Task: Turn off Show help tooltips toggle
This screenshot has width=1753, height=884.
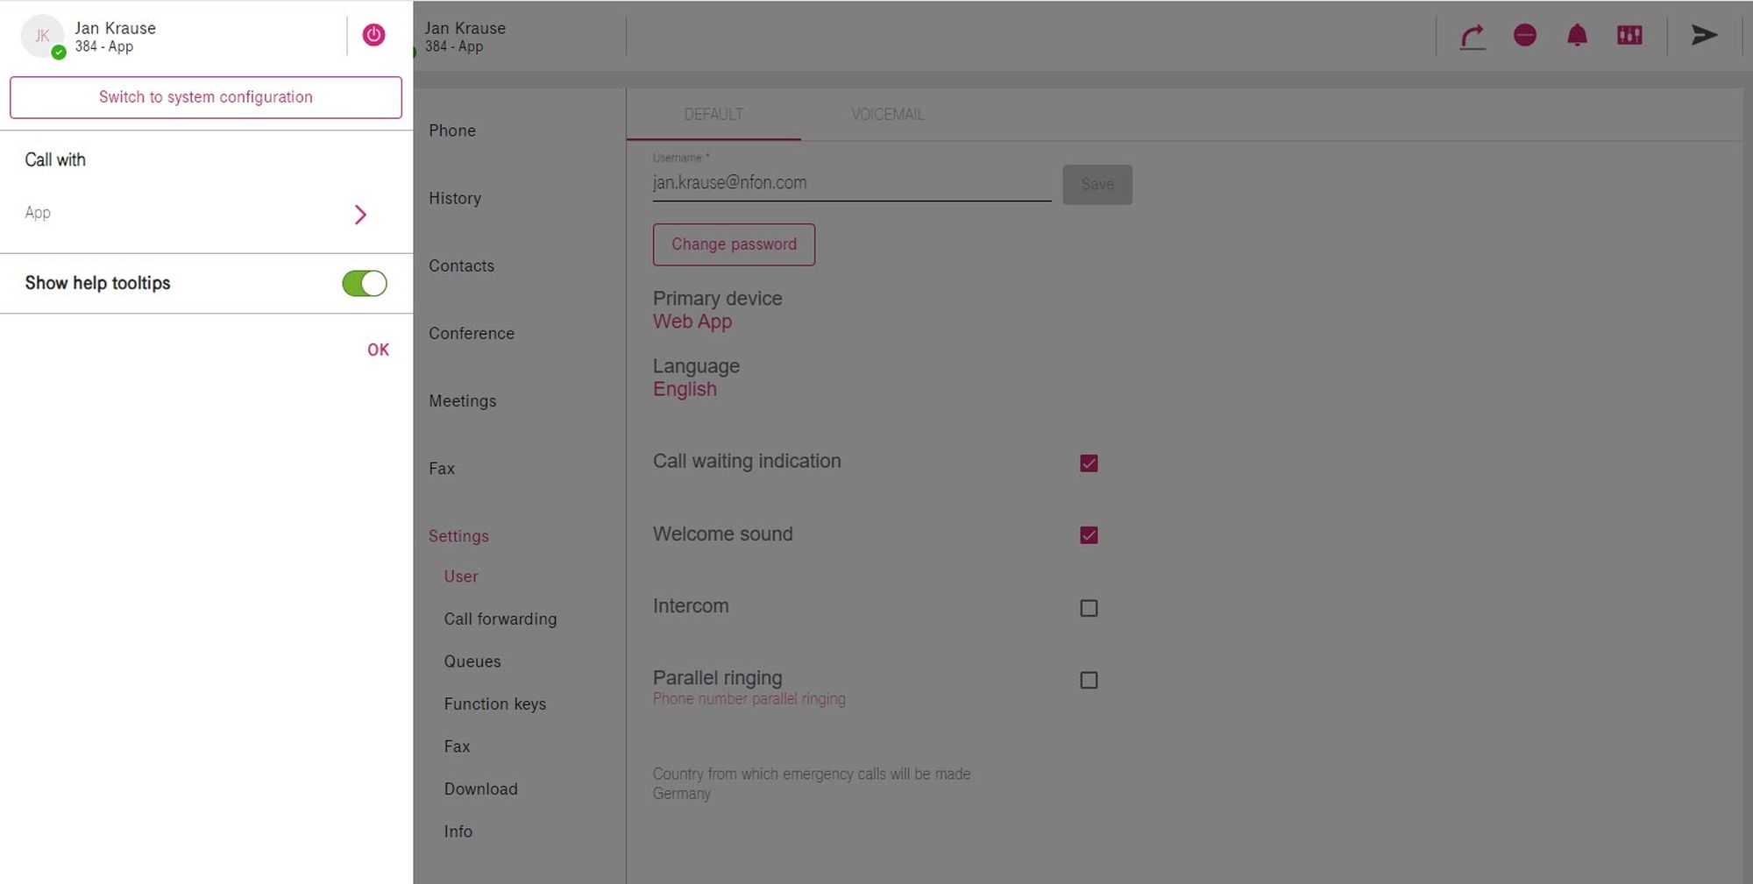Action: [x=365, y=283]
